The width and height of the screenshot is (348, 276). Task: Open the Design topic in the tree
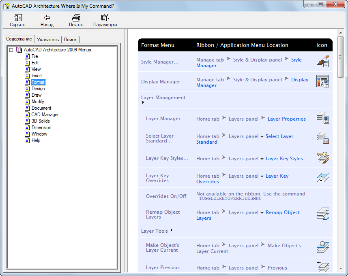[x=38, y=89]
